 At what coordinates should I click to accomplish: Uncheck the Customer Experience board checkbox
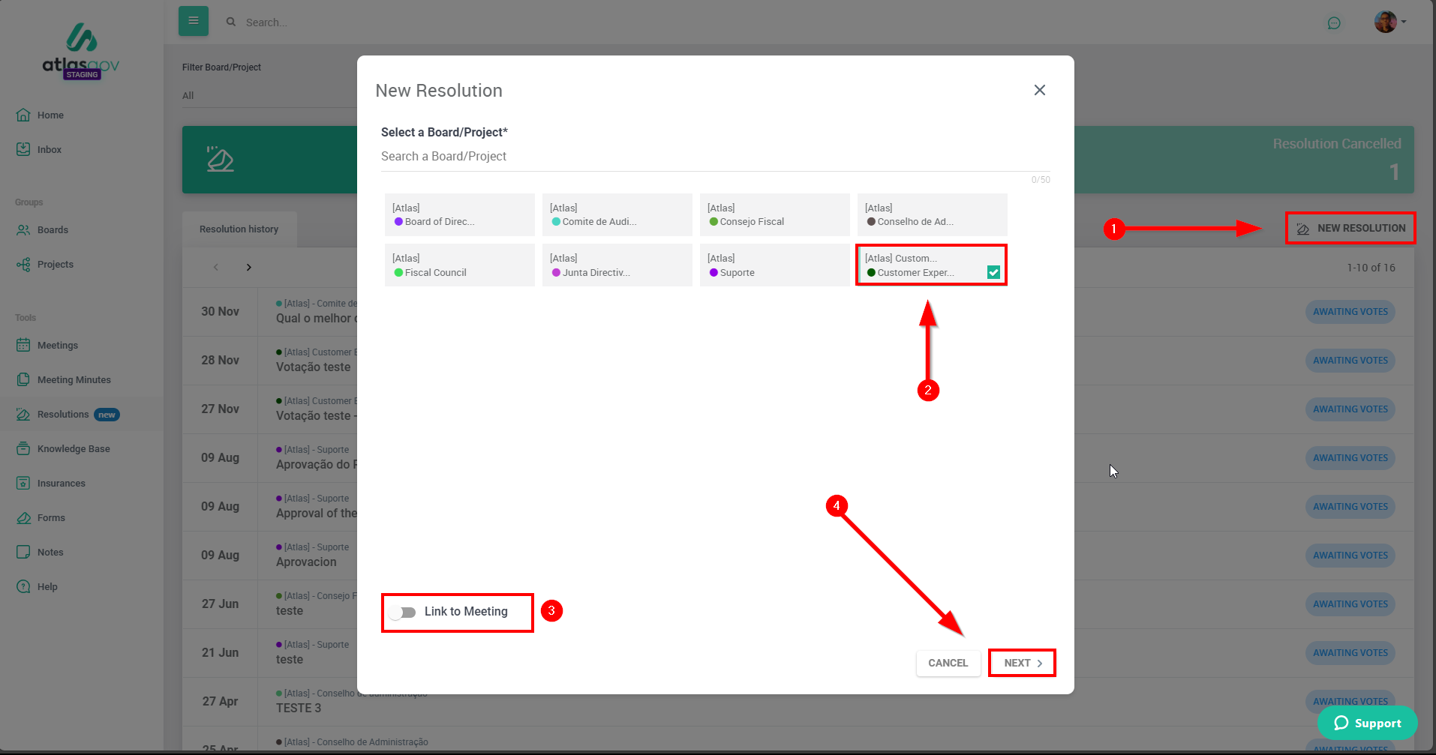(993, 272)
